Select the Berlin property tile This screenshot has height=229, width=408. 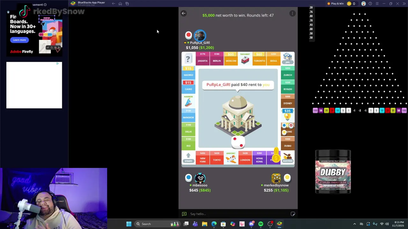[x=217, y=59]
